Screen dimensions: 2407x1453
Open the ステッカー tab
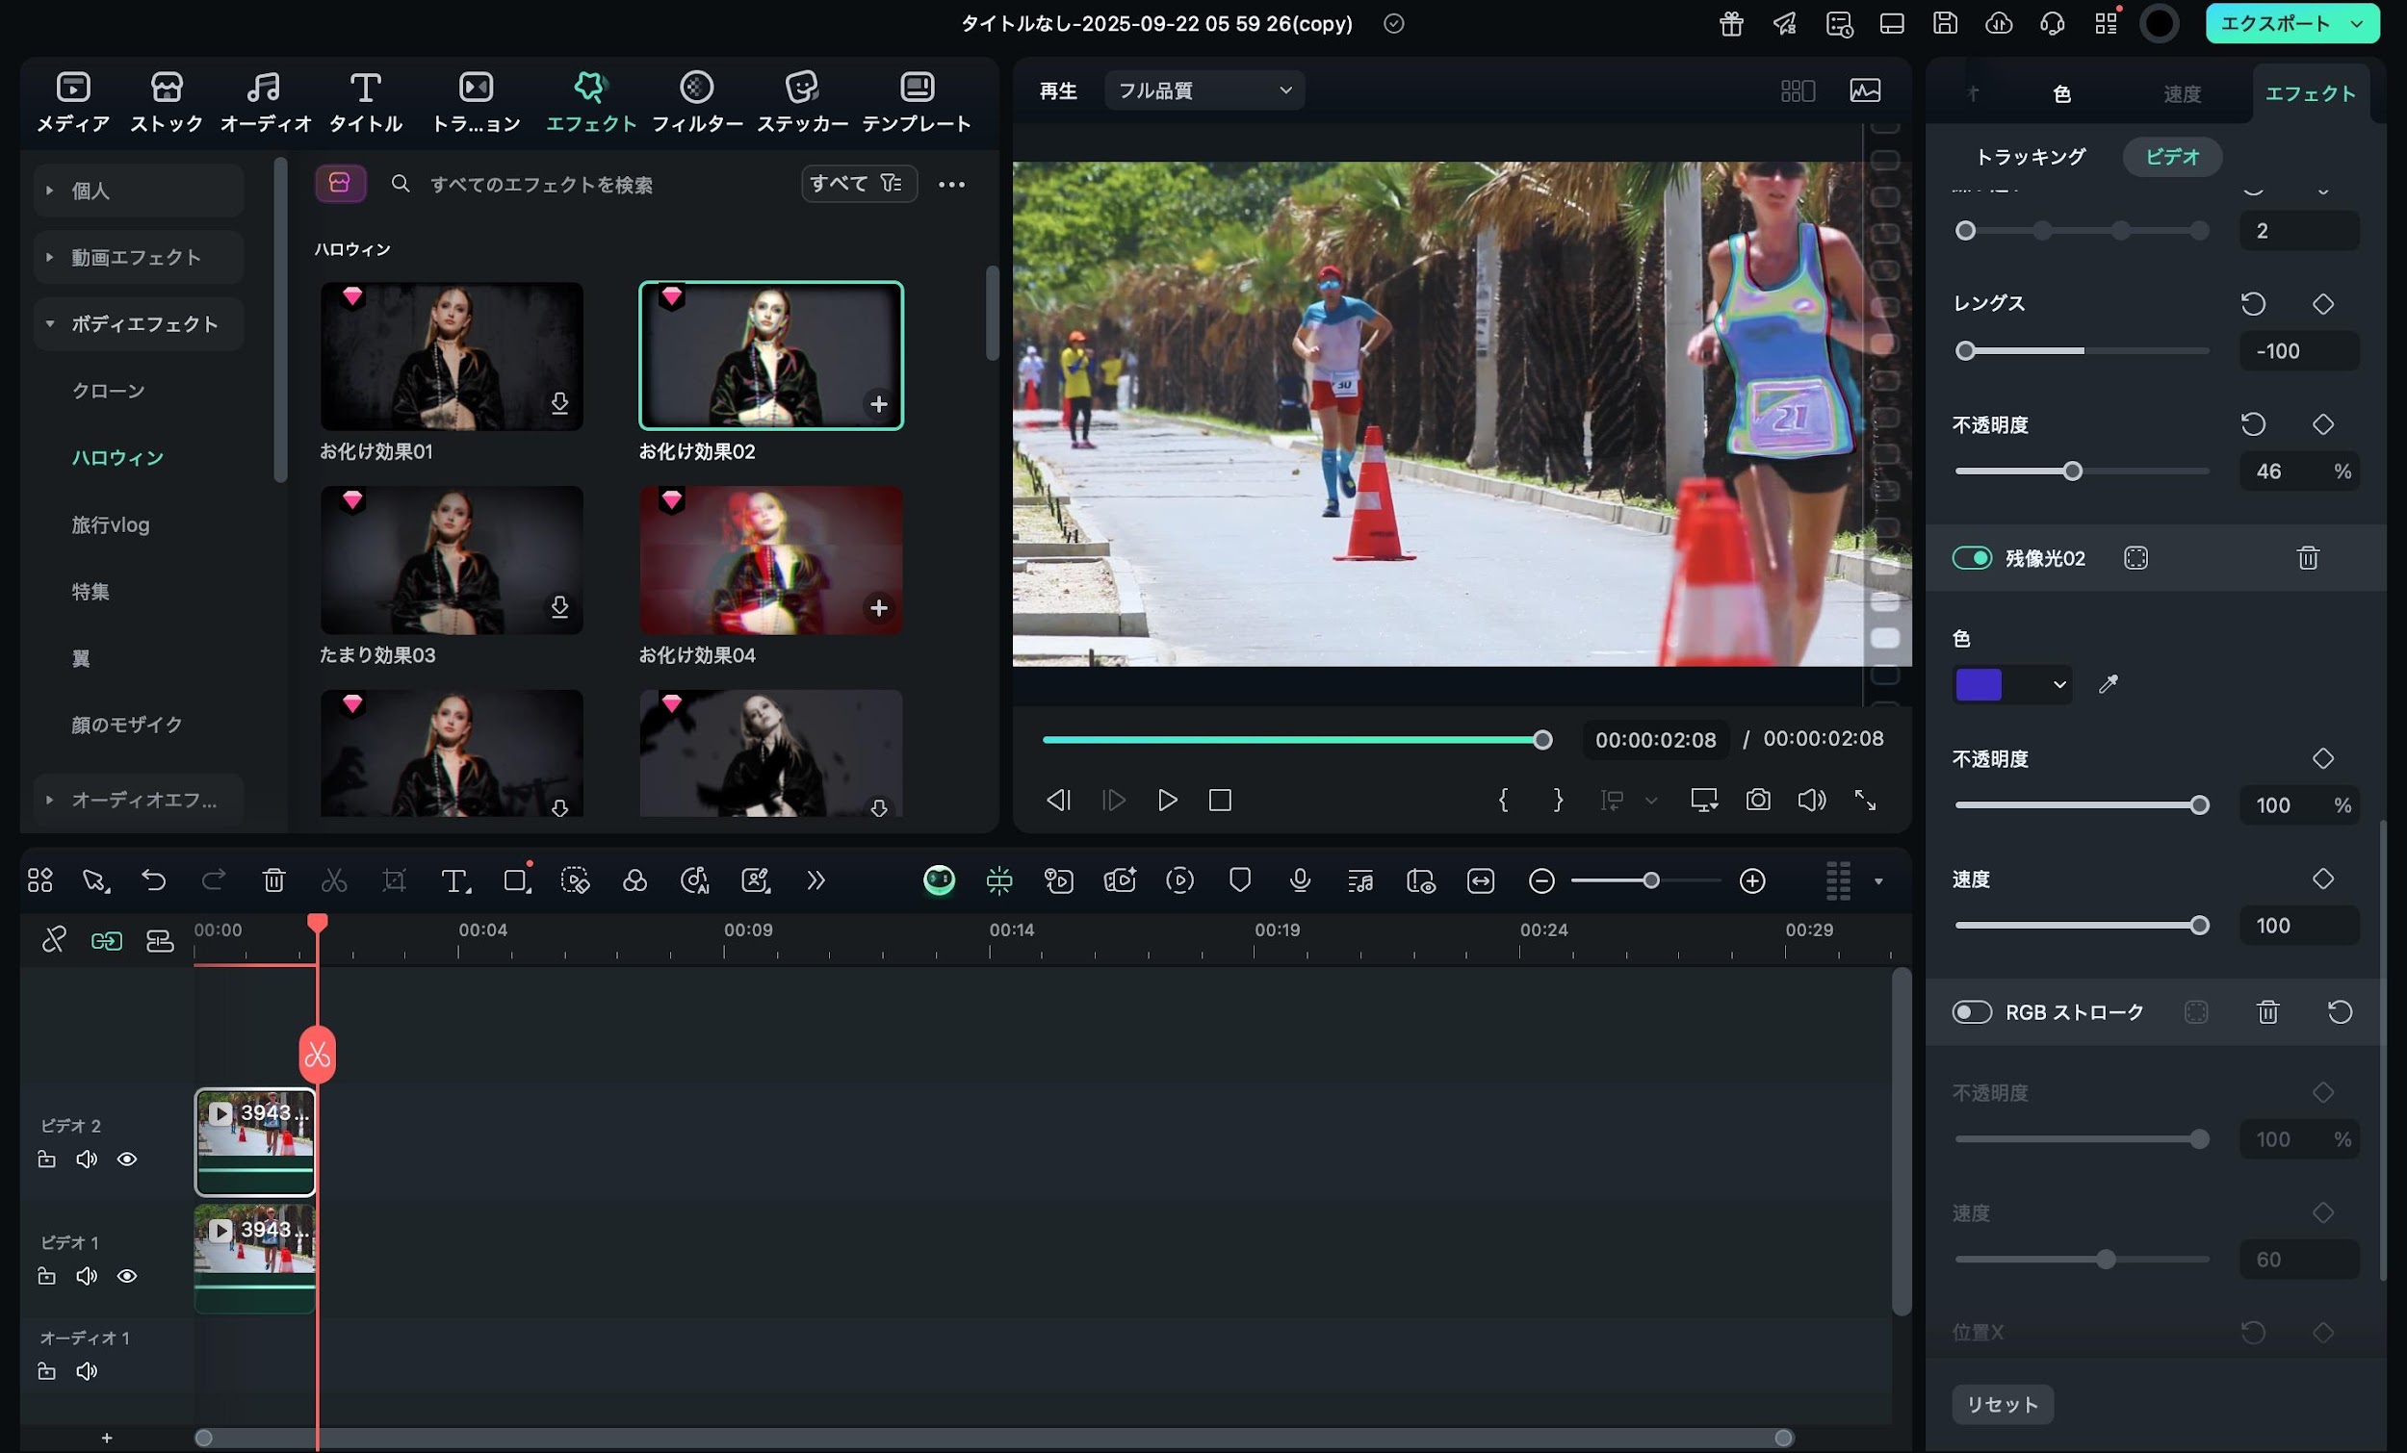(802, 102)
